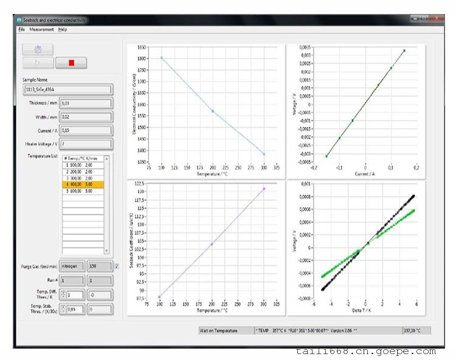Click the Sample Name input field

point(67,89)
